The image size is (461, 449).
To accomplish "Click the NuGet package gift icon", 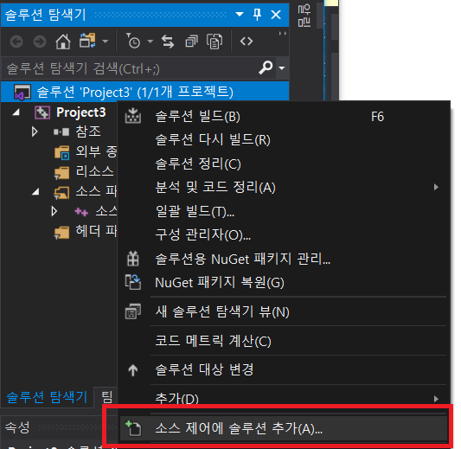I will pyautogui.click(x=133, y=259).
